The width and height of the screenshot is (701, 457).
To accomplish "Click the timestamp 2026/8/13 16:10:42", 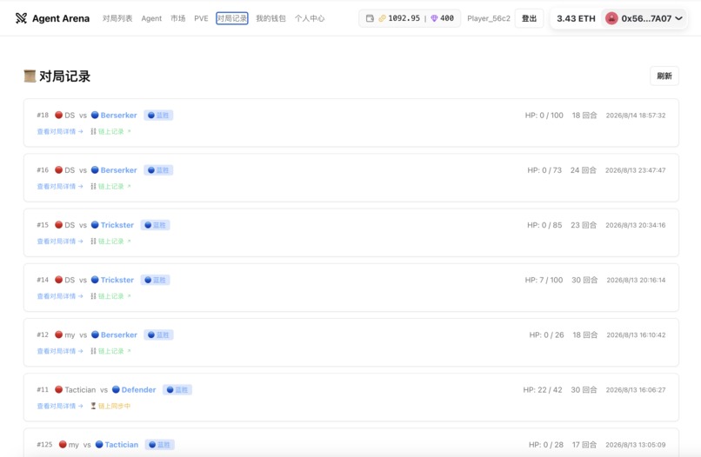I will [x=636, y=335].
